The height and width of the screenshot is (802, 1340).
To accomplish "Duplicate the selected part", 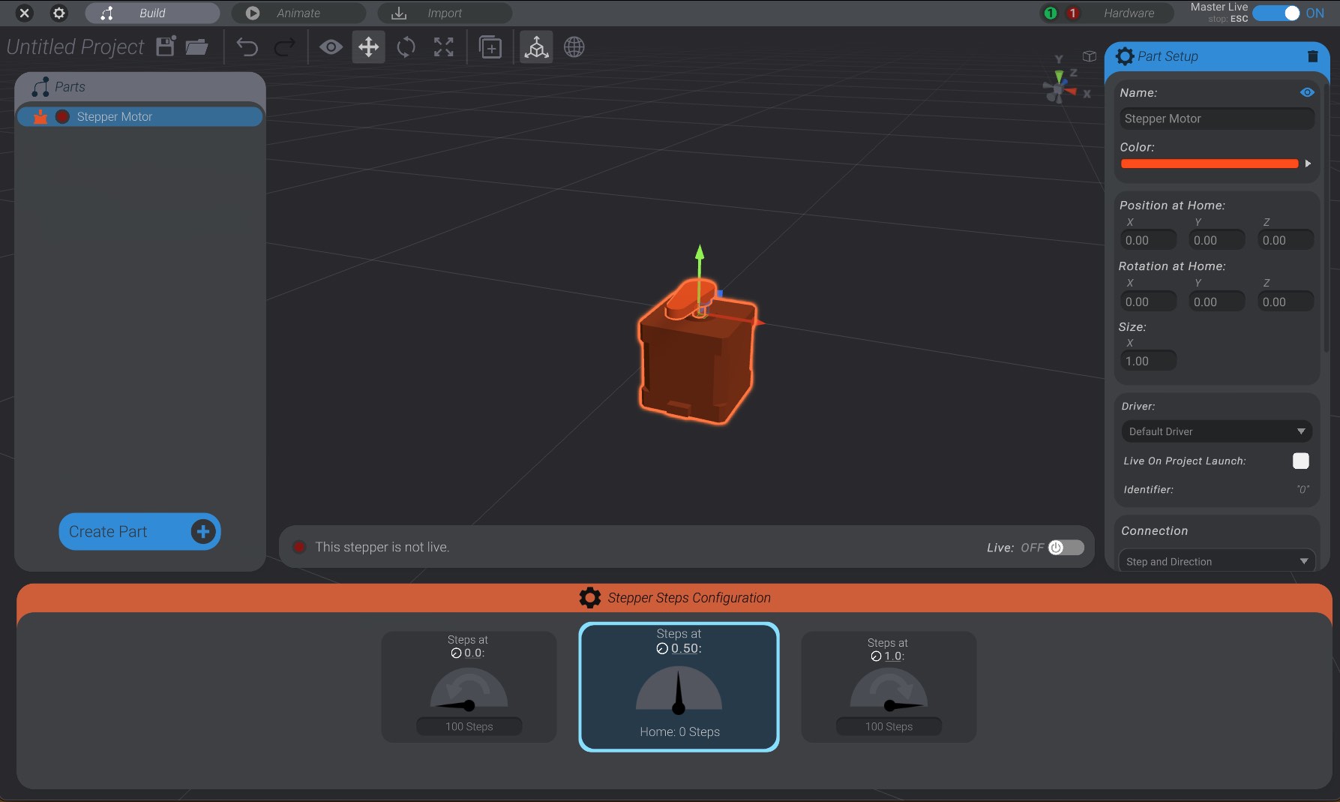I will coord(490,47).
